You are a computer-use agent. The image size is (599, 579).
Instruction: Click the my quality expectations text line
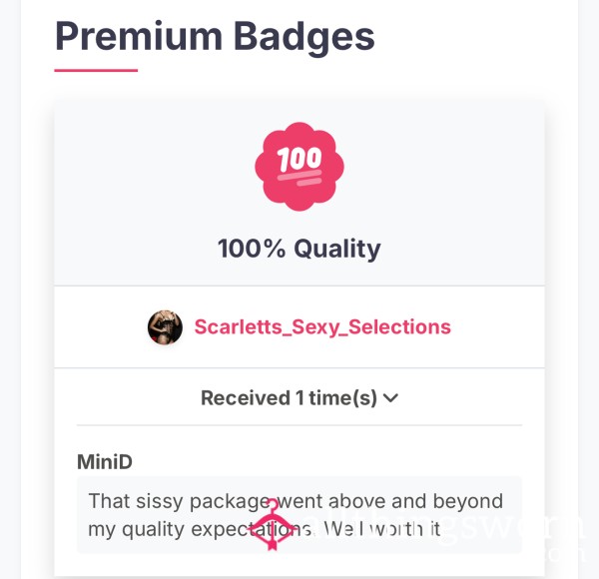click(200, 530)
